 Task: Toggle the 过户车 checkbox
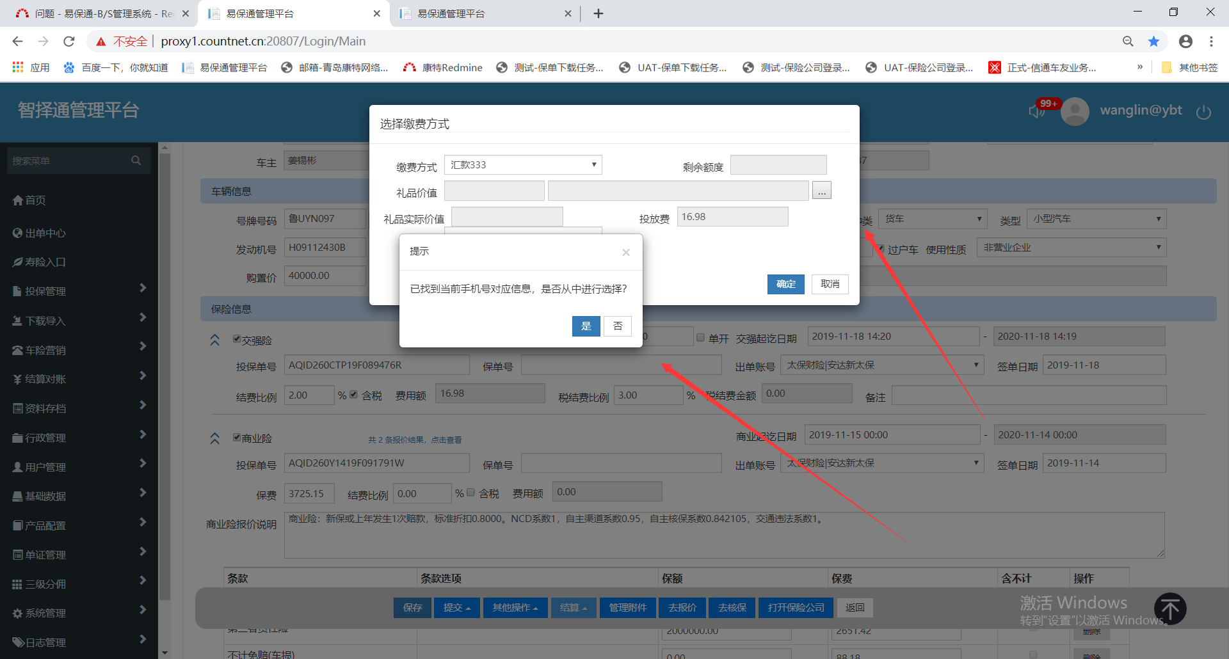point(881,248)
